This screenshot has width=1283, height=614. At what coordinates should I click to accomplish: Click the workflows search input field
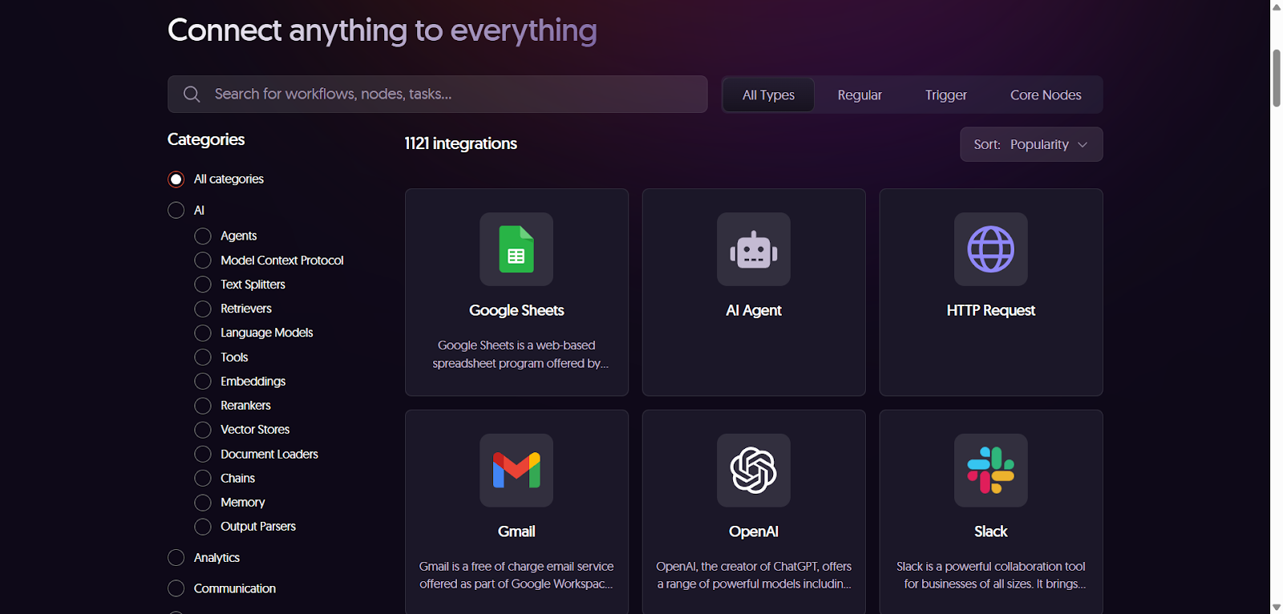[x=438, y=95]
